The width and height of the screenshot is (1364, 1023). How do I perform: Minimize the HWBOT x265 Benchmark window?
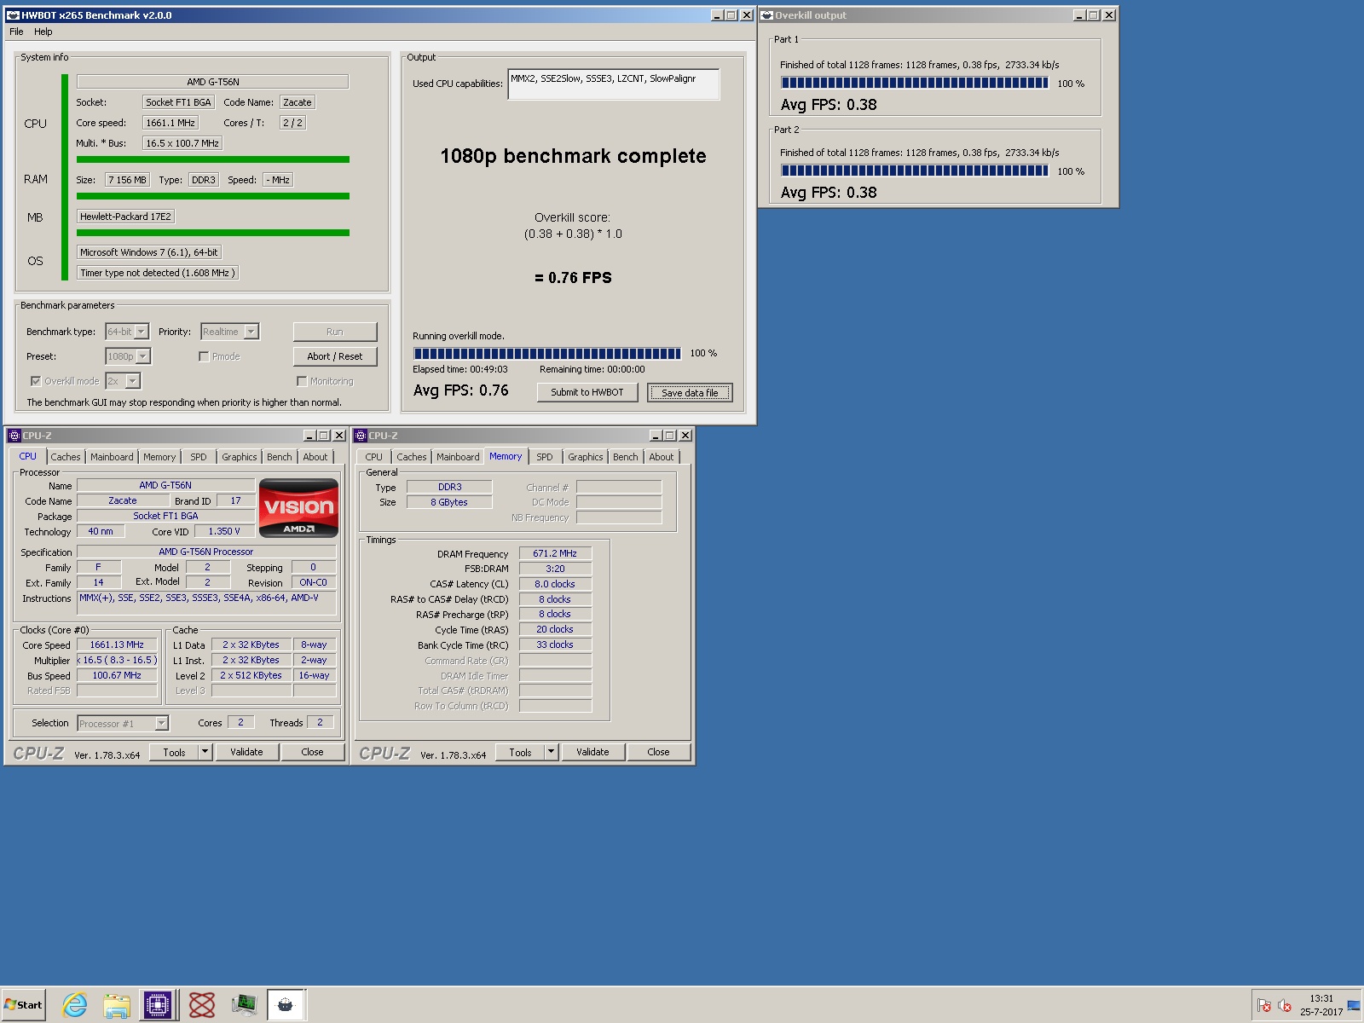(717, 15)
